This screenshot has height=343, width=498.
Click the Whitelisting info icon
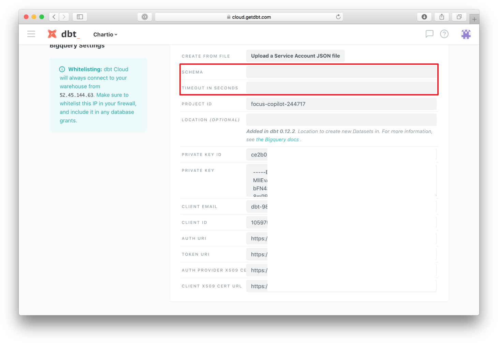62,69
